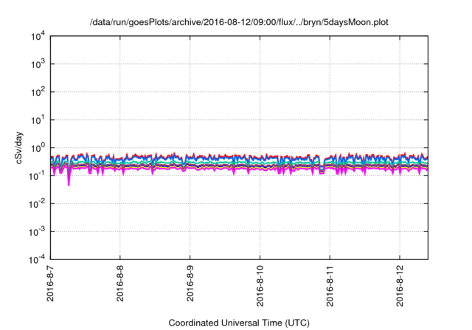Image resolution: width=472 pixels, height=330 pixels.
Task: Select the 10^-2 y-axis label
Action: point(38,204)
